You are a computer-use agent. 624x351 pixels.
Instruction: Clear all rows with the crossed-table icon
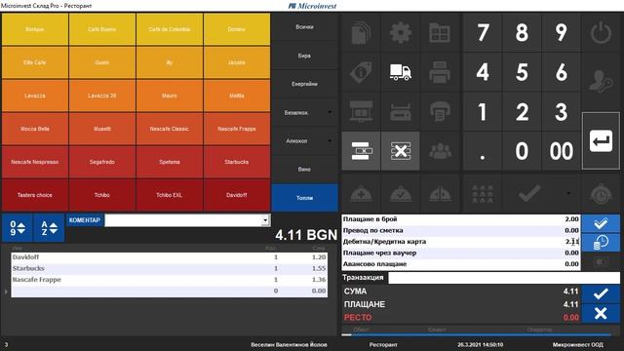(401, 151)
